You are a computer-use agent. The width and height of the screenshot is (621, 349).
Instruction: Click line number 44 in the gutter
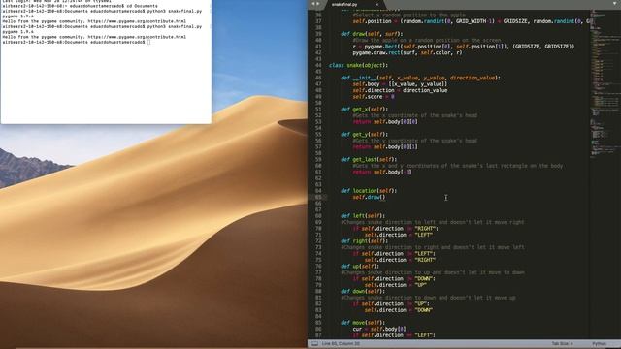click(318, 65)
